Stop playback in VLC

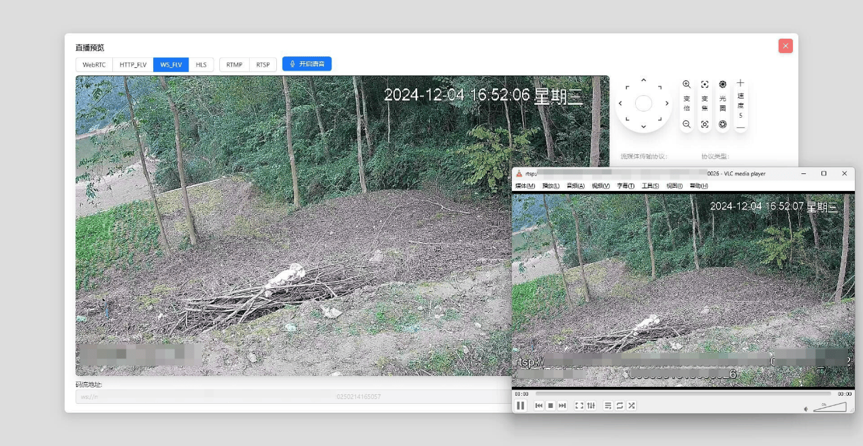pos(551,405)
